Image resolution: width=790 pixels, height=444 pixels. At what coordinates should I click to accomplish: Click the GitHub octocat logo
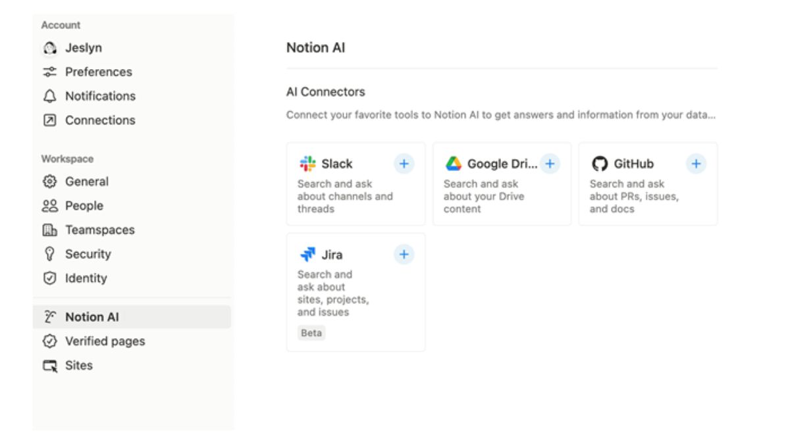coord(599,164)
